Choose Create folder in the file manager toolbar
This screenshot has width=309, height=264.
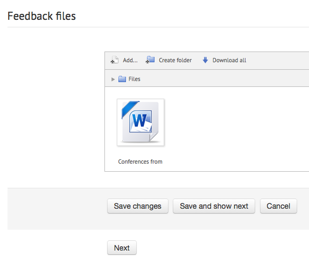click(175, 60)
